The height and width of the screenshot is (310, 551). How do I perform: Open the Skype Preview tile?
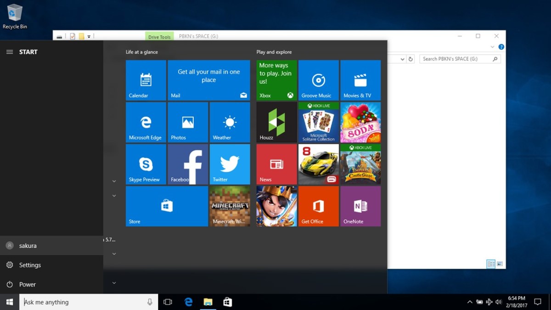click(146, 164)
